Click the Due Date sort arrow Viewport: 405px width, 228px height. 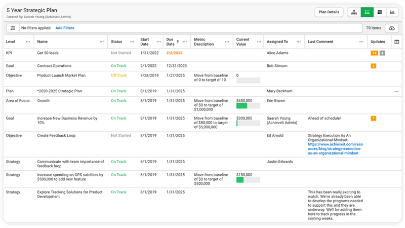[x=178, y=42]
